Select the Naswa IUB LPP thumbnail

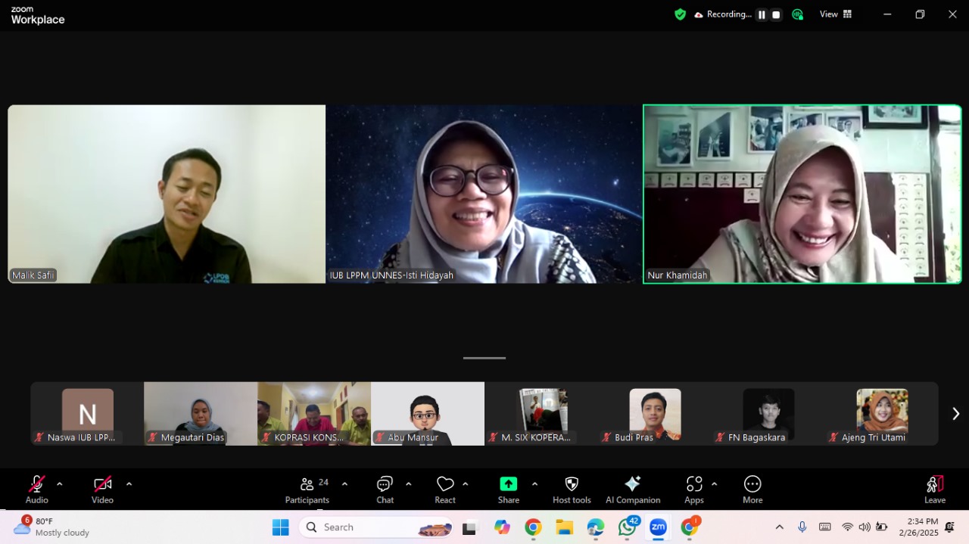87,414
